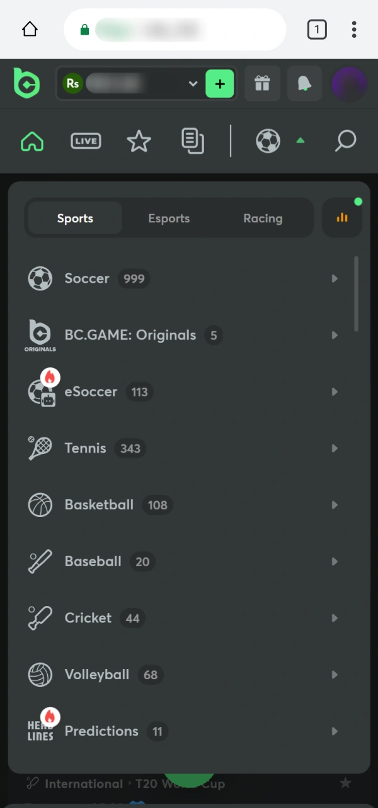Toggle the eSoccer hot badge item

(x=91, y=391)
